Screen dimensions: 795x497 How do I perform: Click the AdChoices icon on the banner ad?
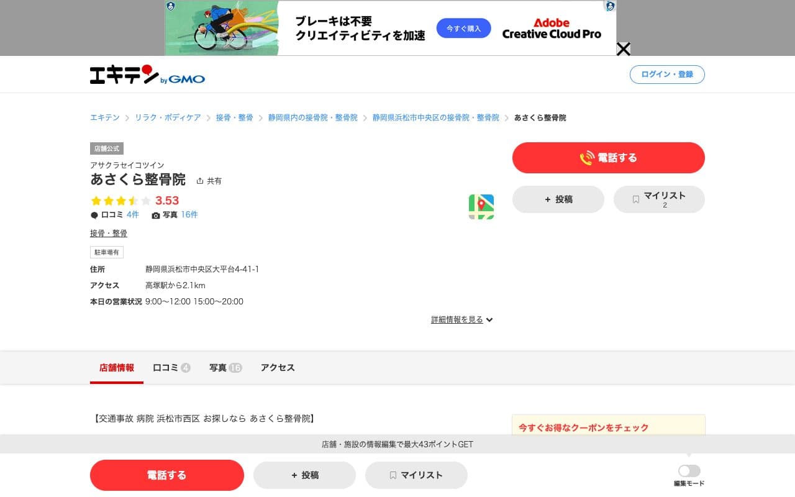tap(609, 7)
